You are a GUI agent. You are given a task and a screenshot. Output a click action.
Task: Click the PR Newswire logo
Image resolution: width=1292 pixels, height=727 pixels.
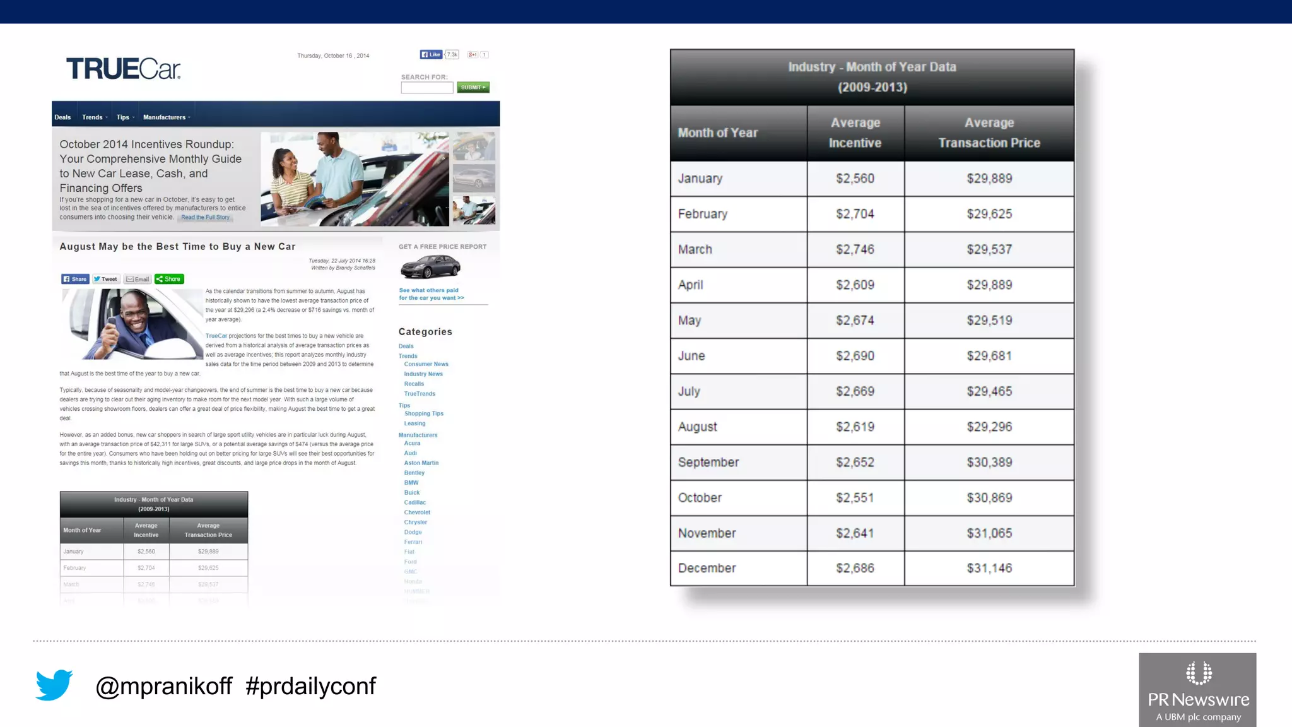[x=1197, y=690]
